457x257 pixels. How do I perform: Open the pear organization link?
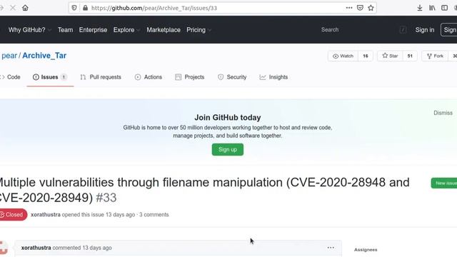point(9,56)
